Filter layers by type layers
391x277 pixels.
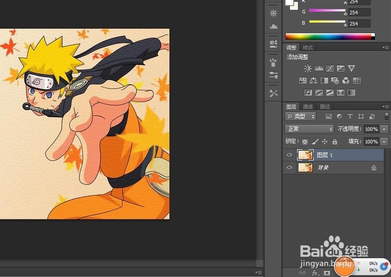[350, 116]
